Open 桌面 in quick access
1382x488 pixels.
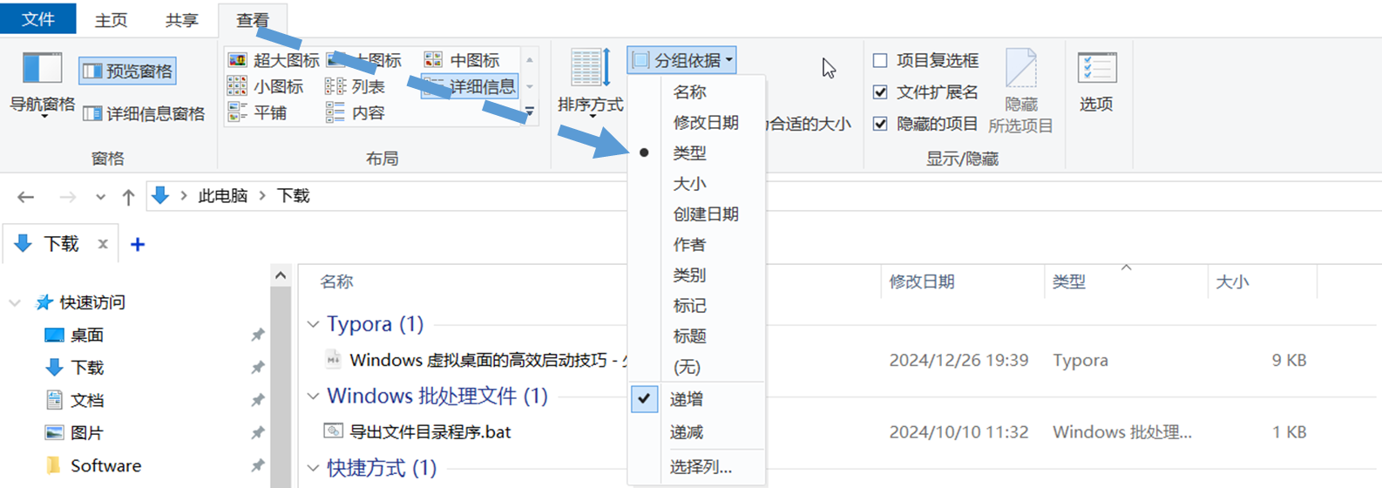point(87,335)
